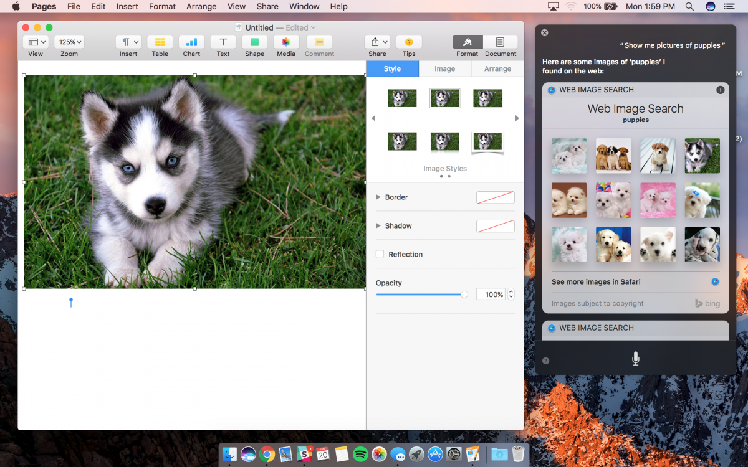Open the Arrange menu in menu bar
The width and height of the screenshot is (748, 467).
point(201,6)
